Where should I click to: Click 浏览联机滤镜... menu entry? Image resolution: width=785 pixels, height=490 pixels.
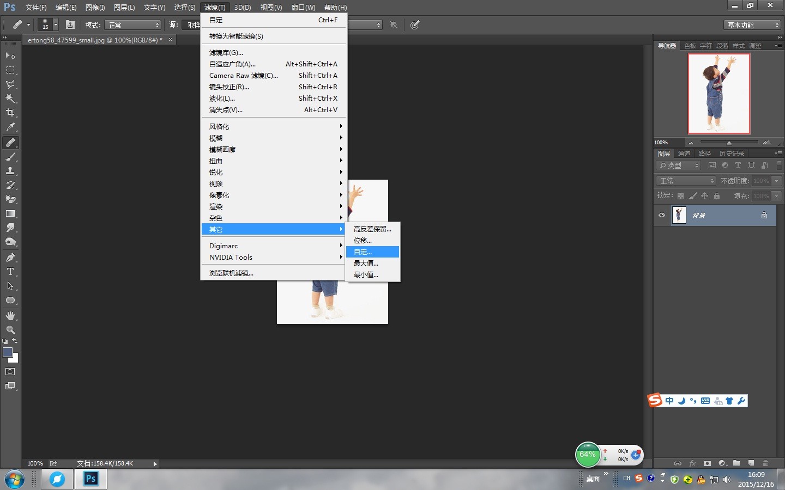click(231, 273)
